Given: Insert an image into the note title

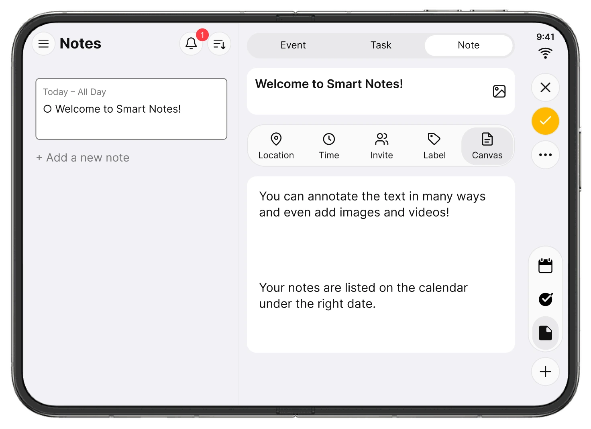Looking at the screenshot, I should [x=499, y=91].
